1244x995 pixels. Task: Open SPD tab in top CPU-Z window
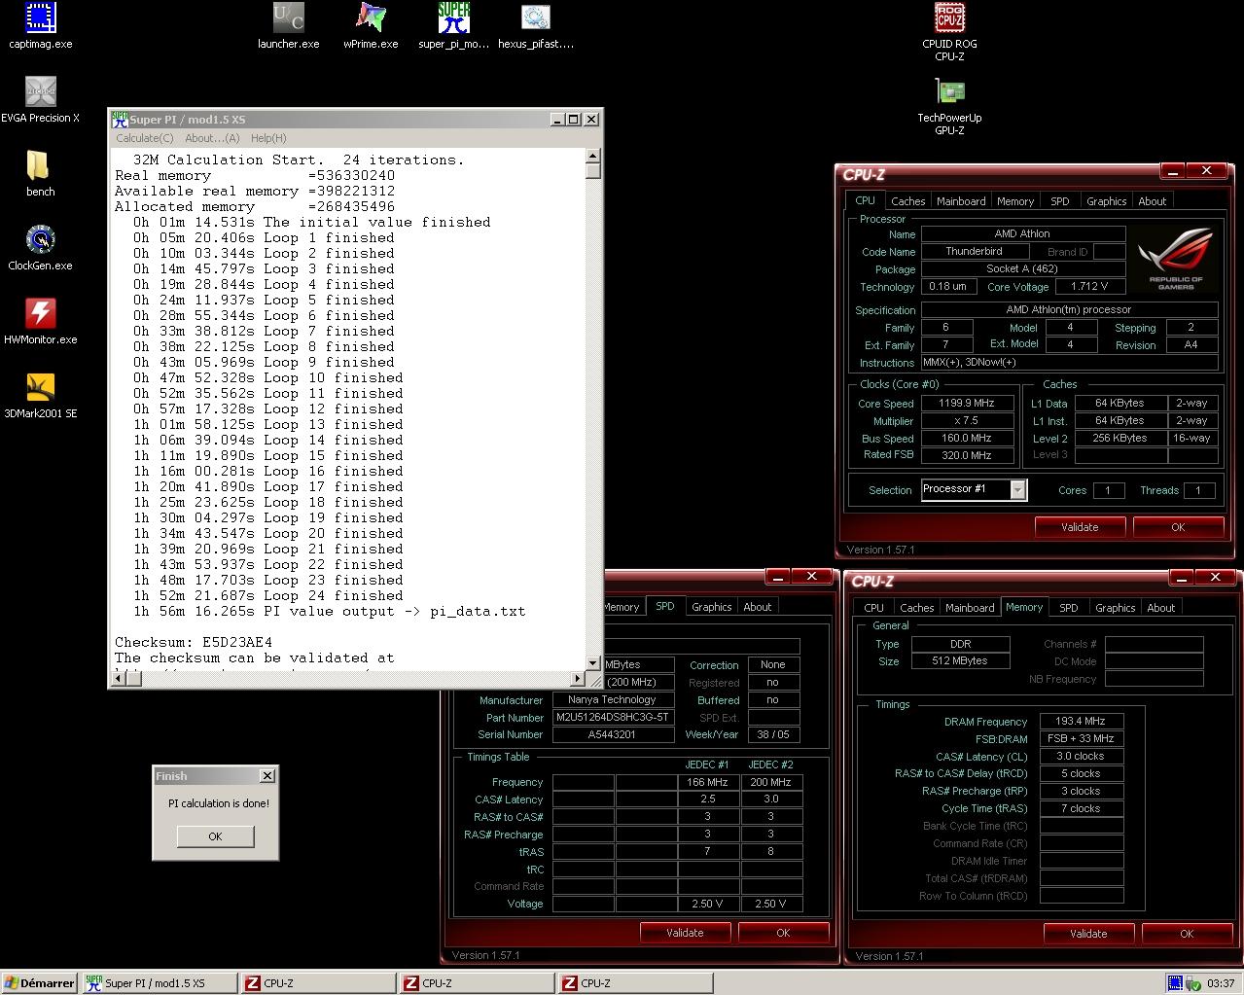point(1060,201)
